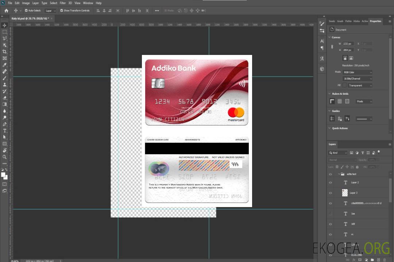Open the Edit Toolbar three-dots menu
This screenshot has height=262, width=394.
tap(4, 163)
